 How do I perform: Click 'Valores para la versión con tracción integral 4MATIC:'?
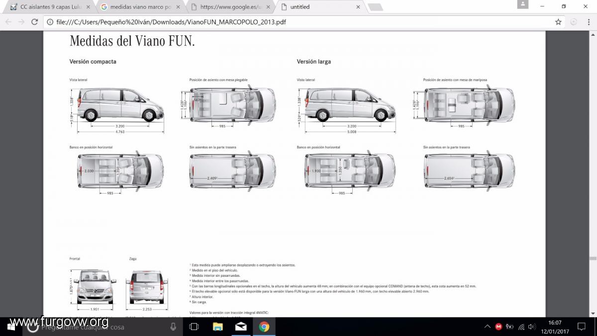coord(229,313)
